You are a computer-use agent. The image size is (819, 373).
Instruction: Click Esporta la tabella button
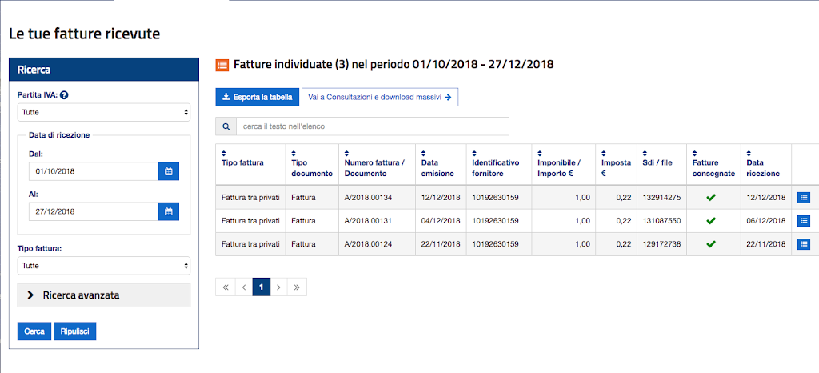pyautogui.click(x=257, y=97)
